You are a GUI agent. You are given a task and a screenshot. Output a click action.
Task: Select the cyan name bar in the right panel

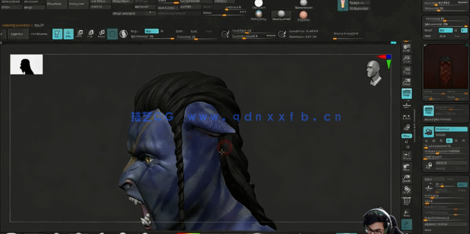(x=451, y=129)
